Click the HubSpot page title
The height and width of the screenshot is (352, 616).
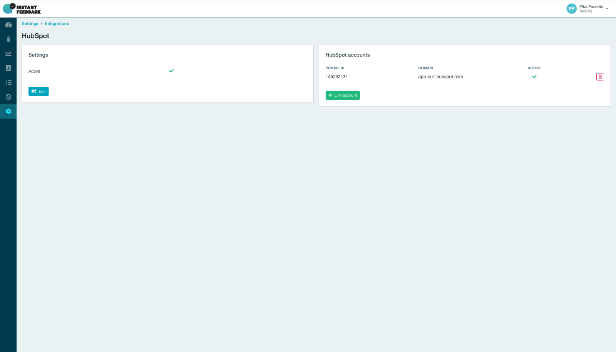click(x=35, y=36)
